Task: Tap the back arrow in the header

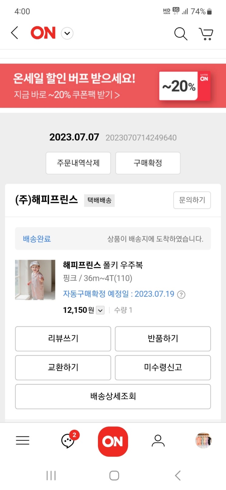Action: (x=15, y=33)
